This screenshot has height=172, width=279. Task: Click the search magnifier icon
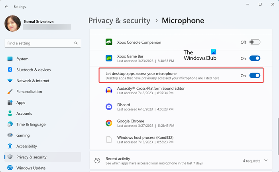76,43
